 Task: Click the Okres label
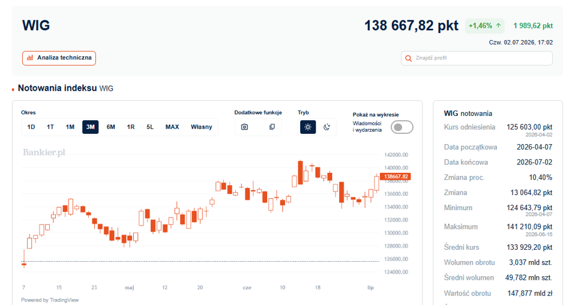[28, 112]
